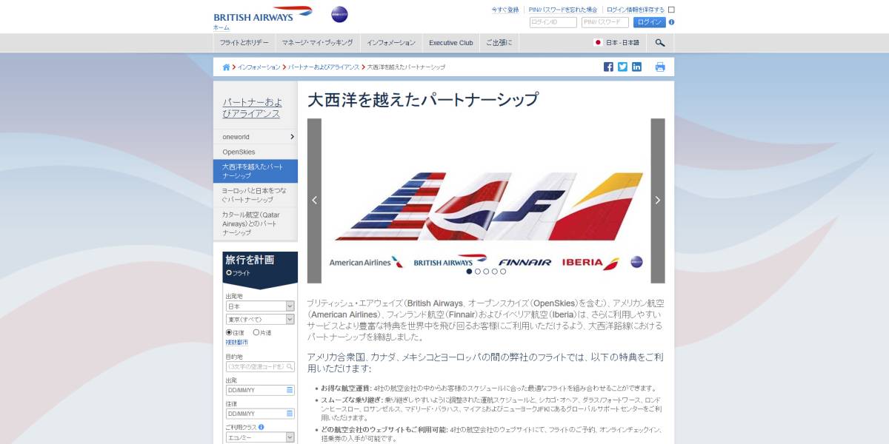Open site search with the magnifier icon
889x444 pixels.
click(660, 43)
